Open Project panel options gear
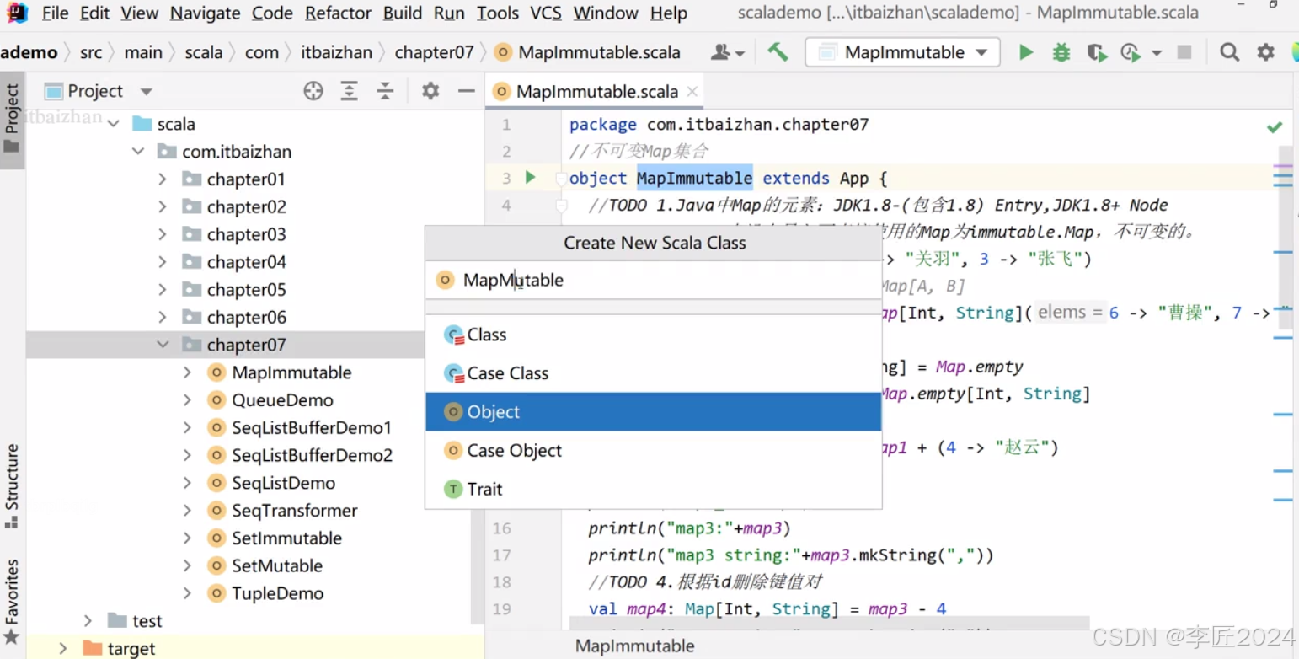The image size is (1299, 659). 430,91
